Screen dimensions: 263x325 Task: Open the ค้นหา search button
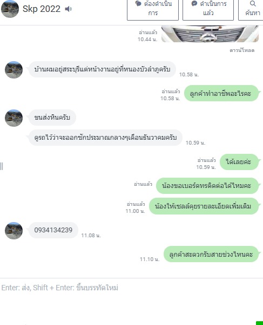click(251, 10)
